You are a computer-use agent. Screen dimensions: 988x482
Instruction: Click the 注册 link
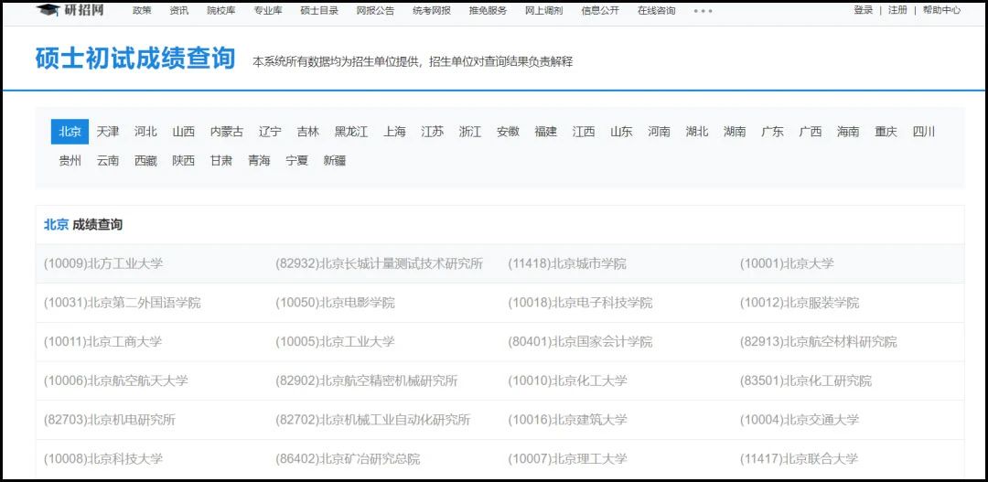(897, 10)
